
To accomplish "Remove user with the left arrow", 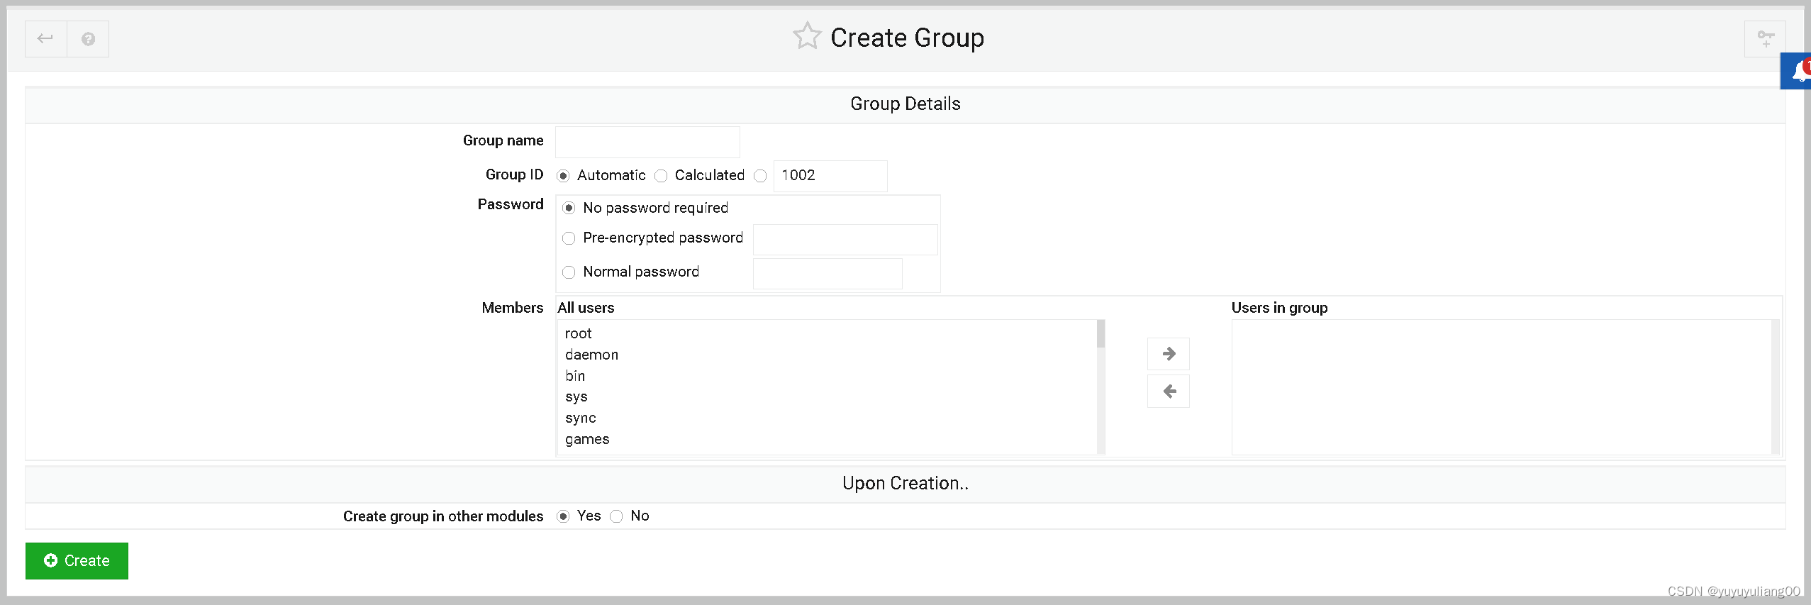I will pyautogui.click(x=1169, y=392).
